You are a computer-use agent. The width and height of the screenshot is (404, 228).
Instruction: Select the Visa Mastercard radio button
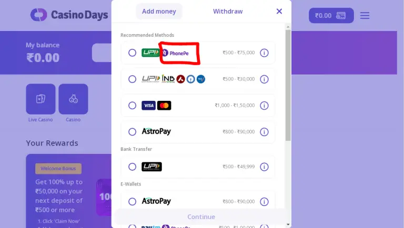133,106
